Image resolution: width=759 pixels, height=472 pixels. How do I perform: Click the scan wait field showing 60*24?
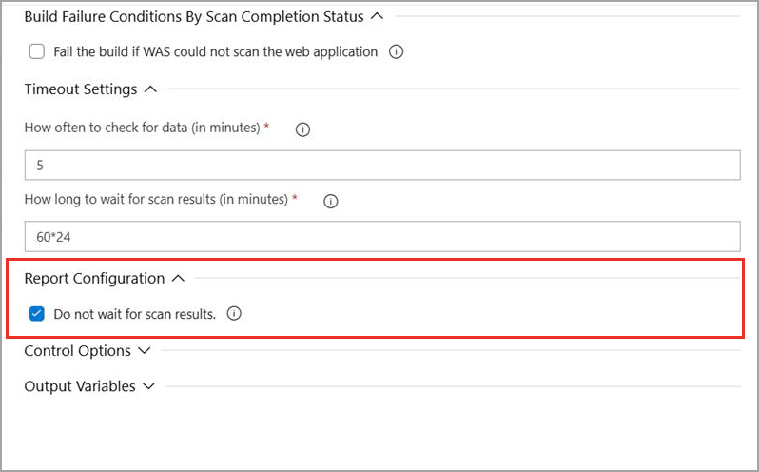click(x=381, y=236)
